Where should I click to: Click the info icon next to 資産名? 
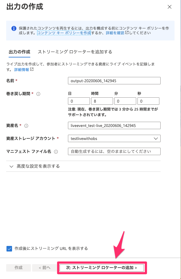[26, 126]
